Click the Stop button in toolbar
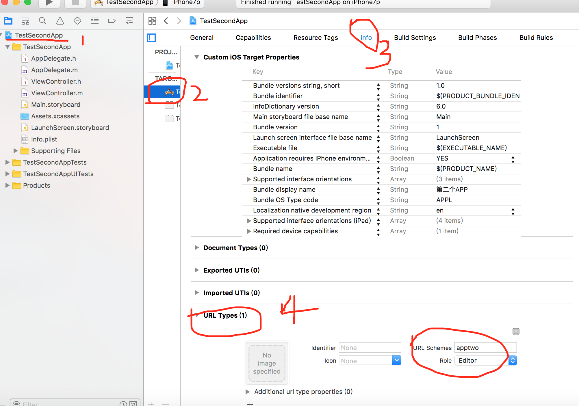This screenshot has width=579, height=406. (x=75, y=3)
